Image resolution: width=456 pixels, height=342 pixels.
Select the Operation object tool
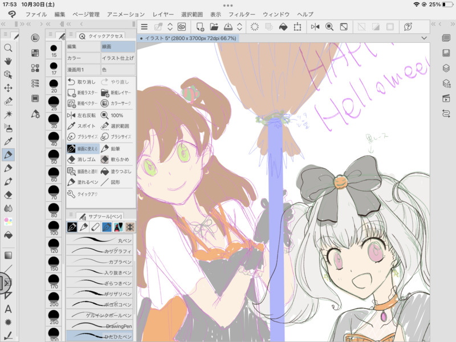point(8,75)
